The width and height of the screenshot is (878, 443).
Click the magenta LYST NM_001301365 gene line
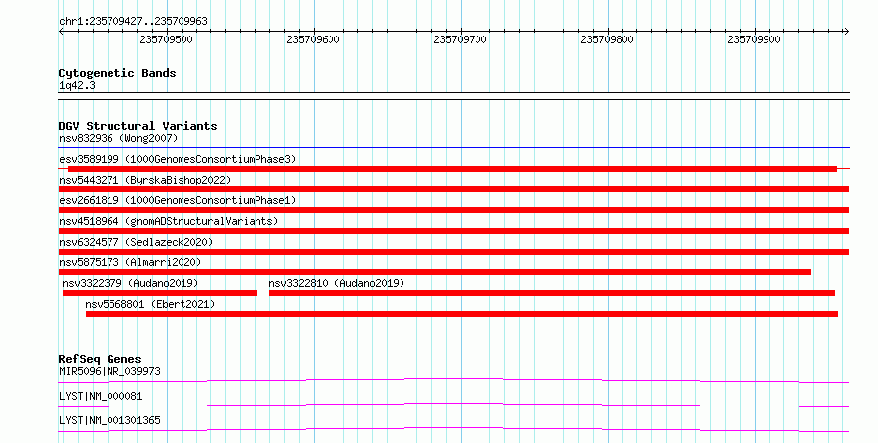(x=454, y=429)
